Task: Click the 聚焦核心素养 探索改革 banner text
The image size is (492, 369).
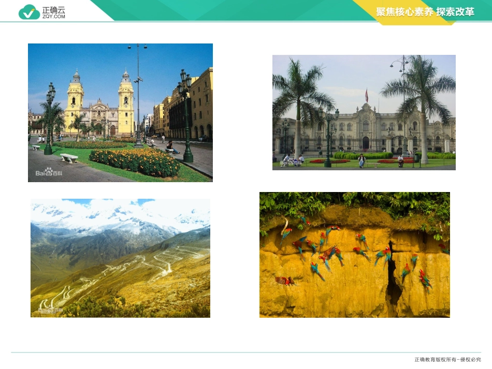Action: tap(425, 12)
